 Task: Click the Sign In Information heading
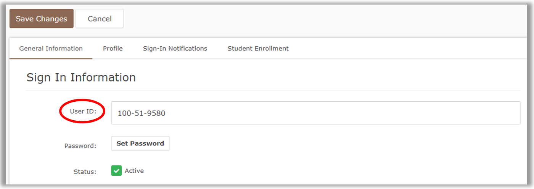pyautogui.click(x=81, y=77)
